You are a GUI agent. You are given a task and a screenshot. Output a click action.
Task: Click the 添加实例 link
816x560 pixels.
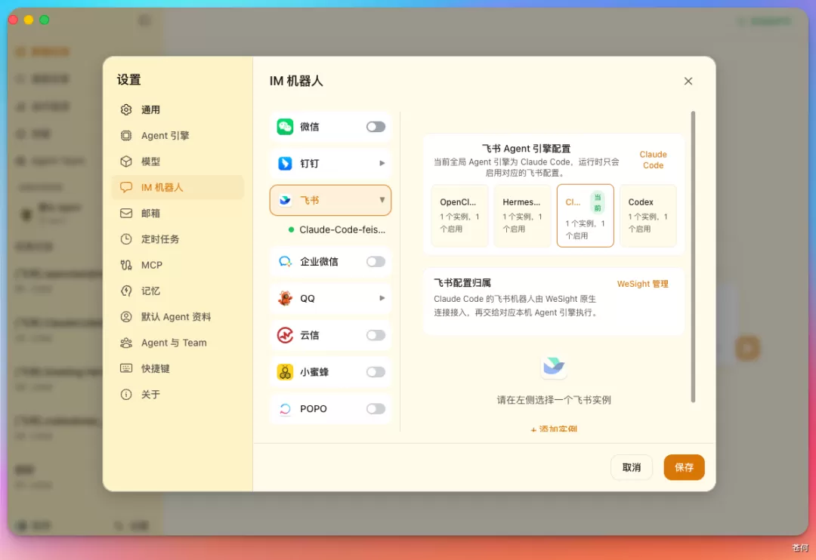[x=554, y=429]
